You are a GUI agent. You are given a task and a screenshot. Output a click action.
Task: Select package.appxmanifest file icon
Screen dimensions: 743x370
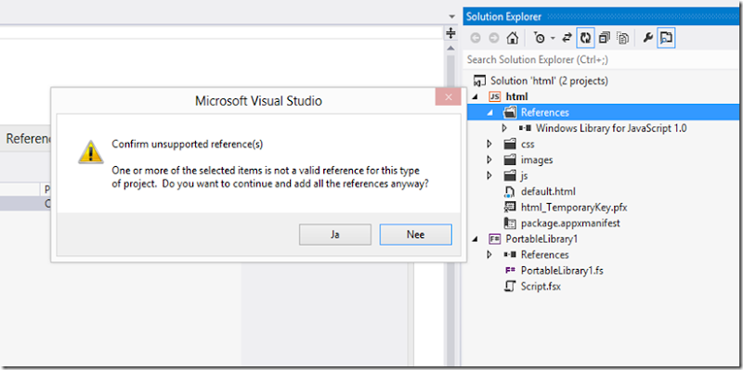(x=510, y=223)
